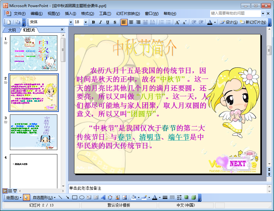This screenshot has height=211, width=274.
Task: Open the 绘图(R) draw menu
Action: click(14, 198)
